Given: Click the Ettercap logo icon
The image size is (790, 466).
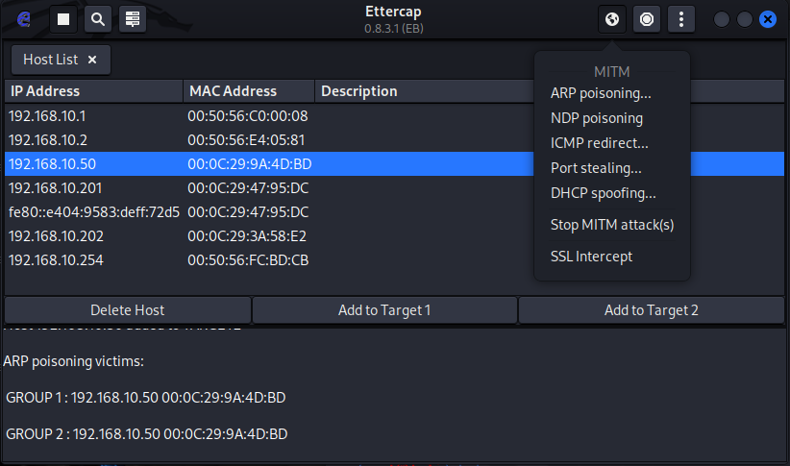Looking at the screenshot, I should point(23,19).
